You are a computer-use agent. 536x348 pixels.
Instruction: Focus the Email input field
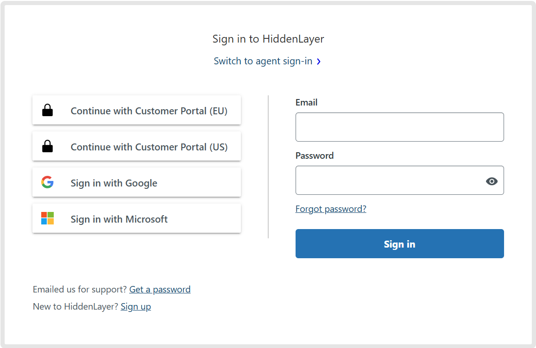pyautogui.click(x=399, y=127)
